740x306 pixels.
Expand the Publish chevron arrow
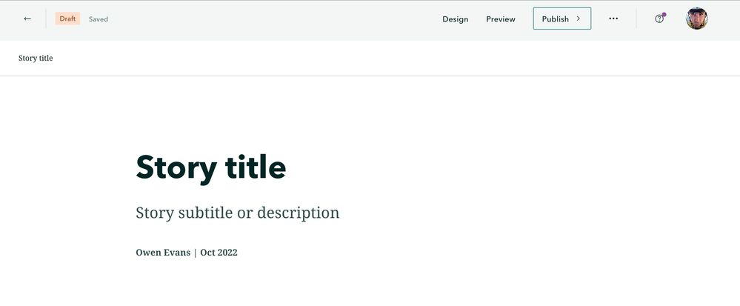(x=579, y=19)
